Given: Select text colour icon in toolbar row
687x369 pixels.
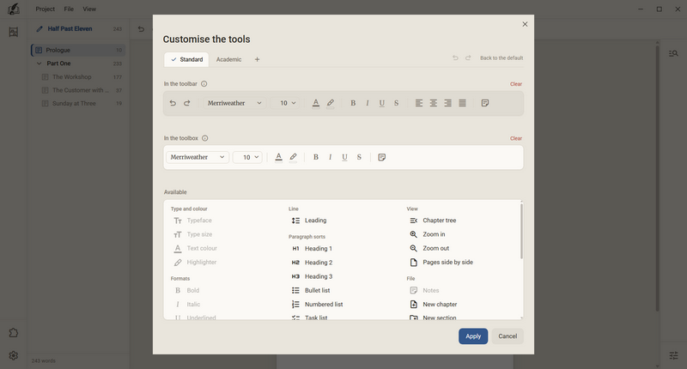Looking at the screenshot, I should click(x=316, y=103).
